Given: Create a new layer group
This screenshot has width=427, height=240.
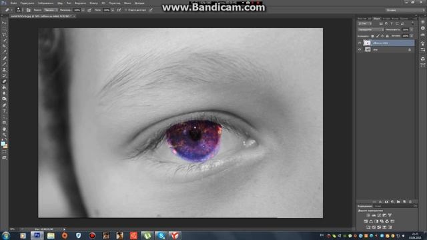Looking at the screenshot, I should (x=398, y=202).
